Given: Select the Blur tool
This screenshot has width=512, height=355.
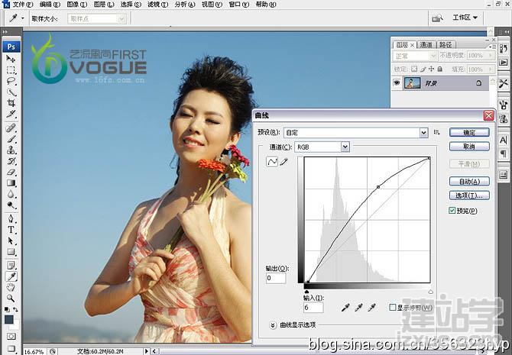Looking at the screenshot, I should 11,195.
